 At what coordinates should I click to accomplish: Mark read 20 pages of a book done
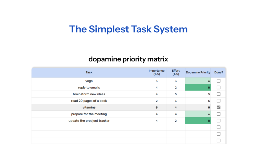tap(218, 101)
